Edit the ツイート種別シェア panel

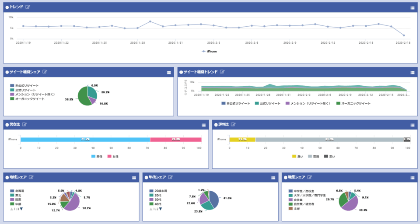[45, 72]
